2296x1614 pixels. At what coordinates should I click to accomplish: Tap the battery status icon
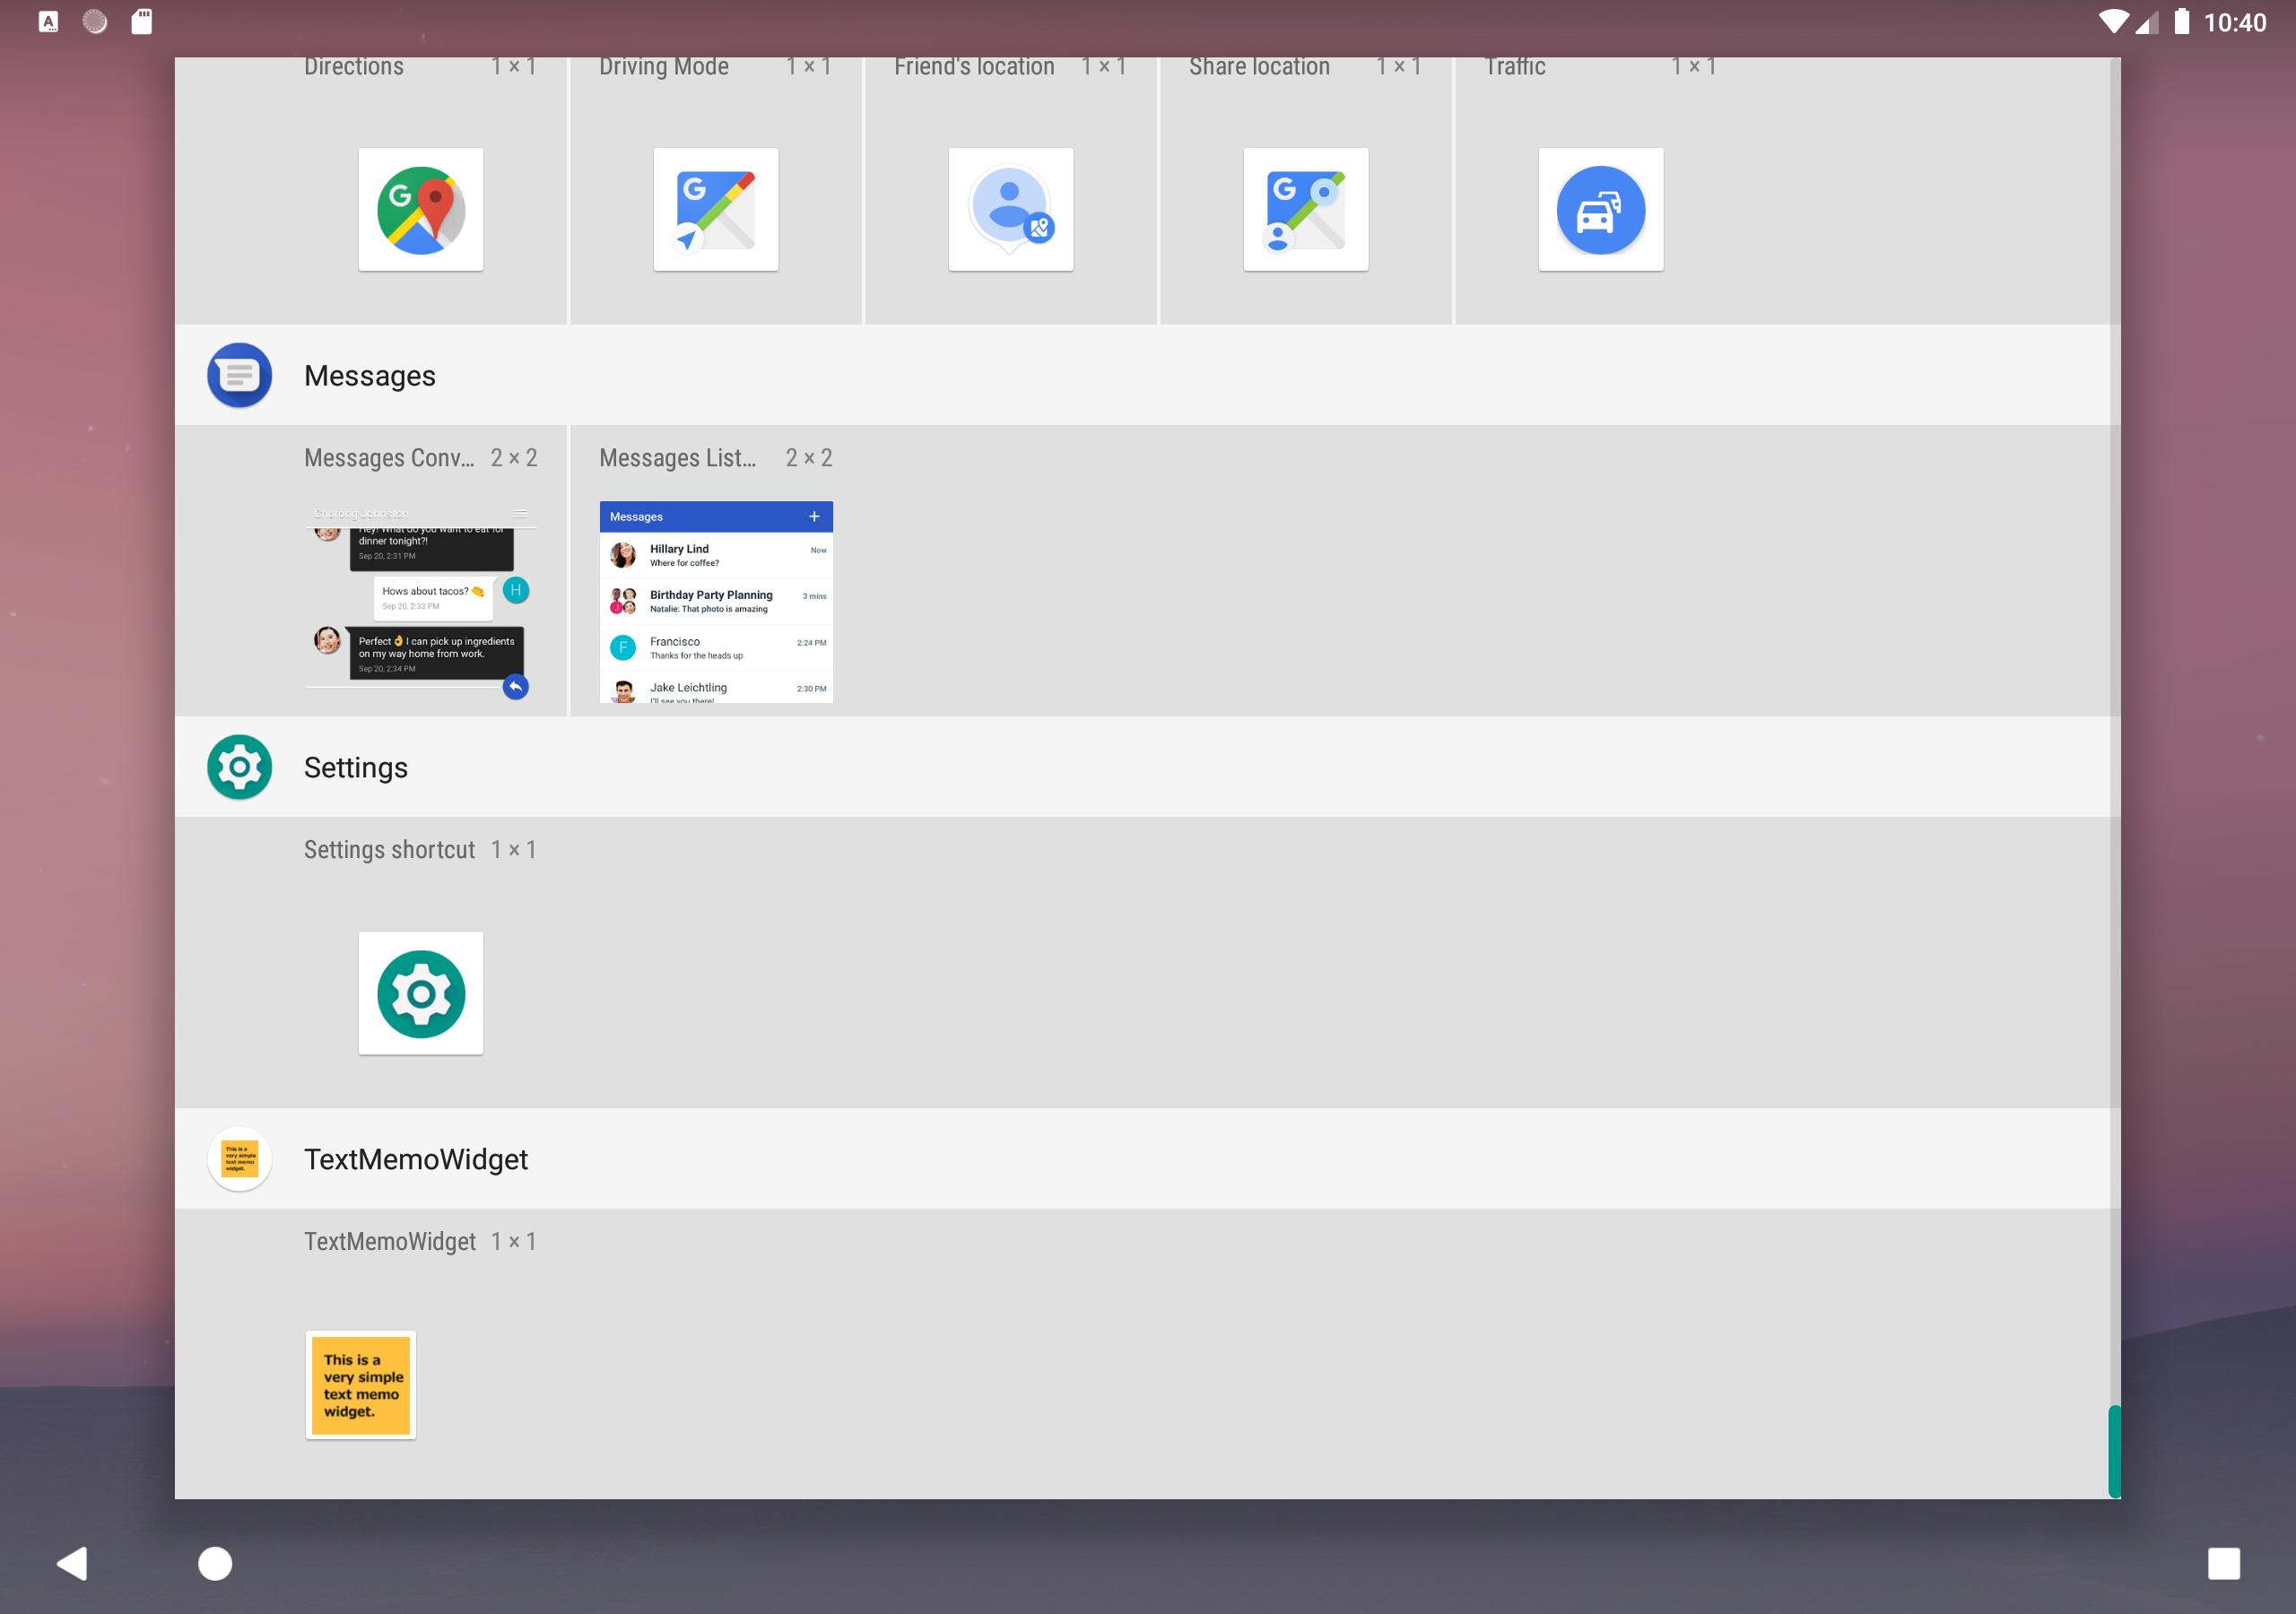tap(2182, 21)
